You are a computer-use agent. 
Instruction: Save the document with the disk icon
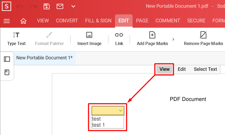click(47, 6)
